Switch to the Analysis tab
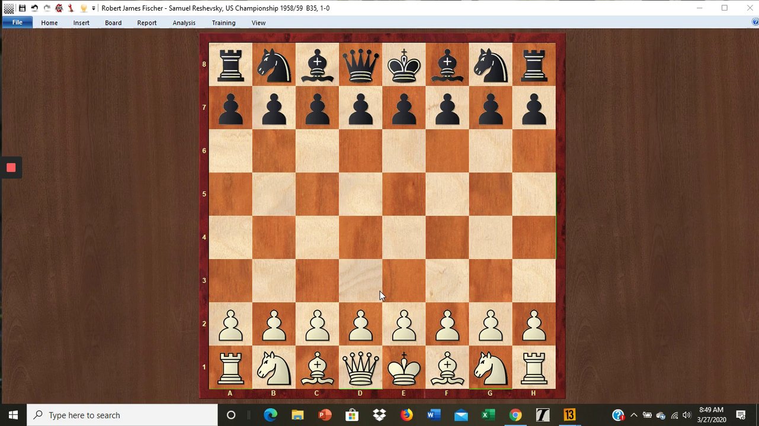The image size is (759, 426). [184, 22]
